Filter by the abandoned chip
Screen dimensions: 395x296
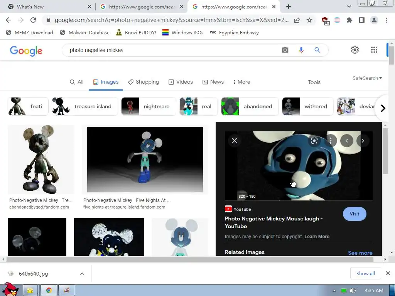point(250,106)
